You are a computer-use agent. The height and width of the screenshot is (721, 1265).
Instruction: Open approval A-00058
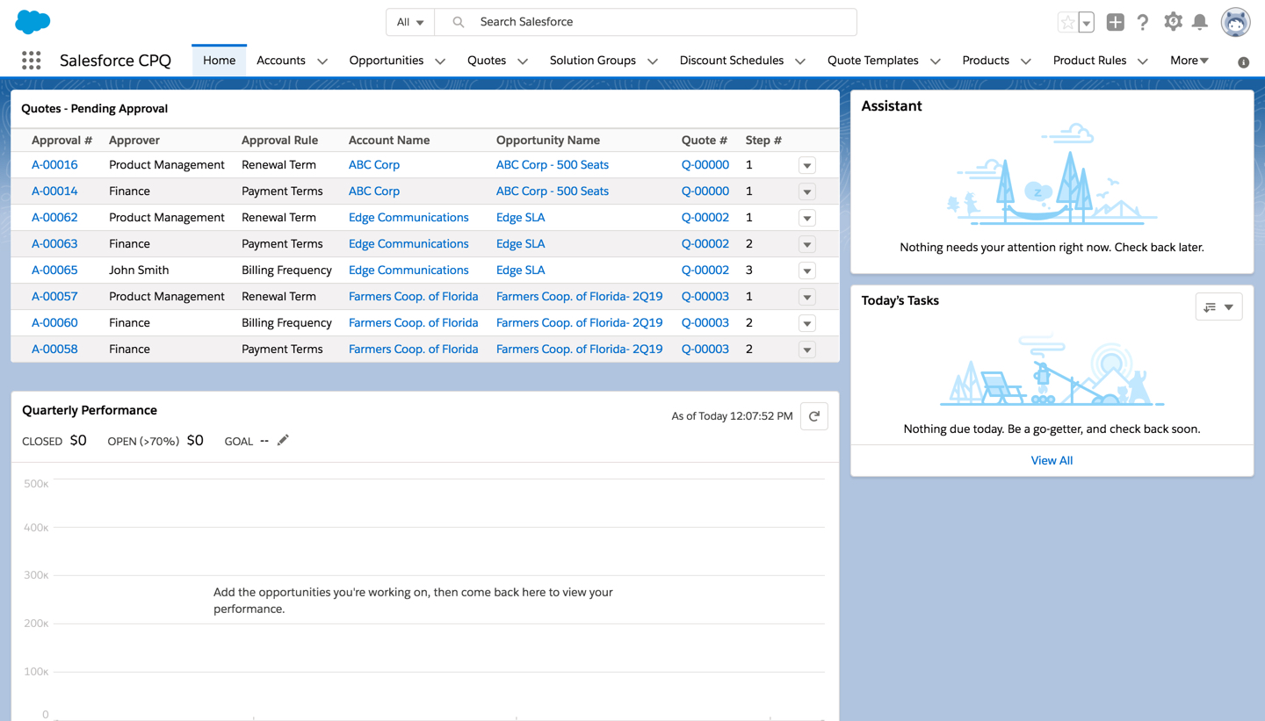click(x=54, y=350)
